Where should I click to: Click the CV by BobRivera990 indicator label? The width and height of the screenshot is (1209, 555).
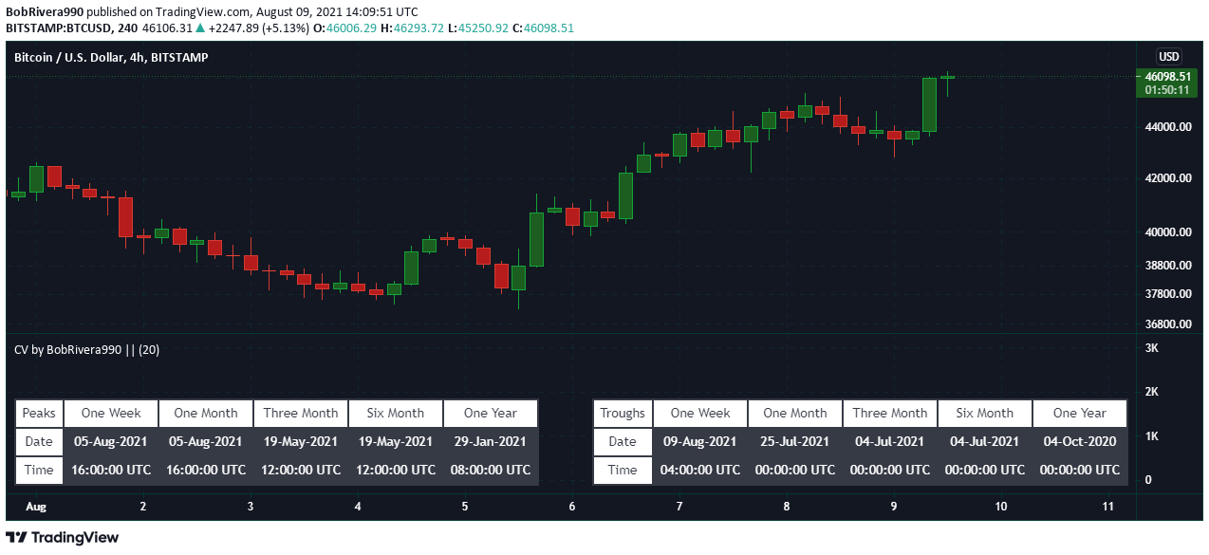coord(86,349)
